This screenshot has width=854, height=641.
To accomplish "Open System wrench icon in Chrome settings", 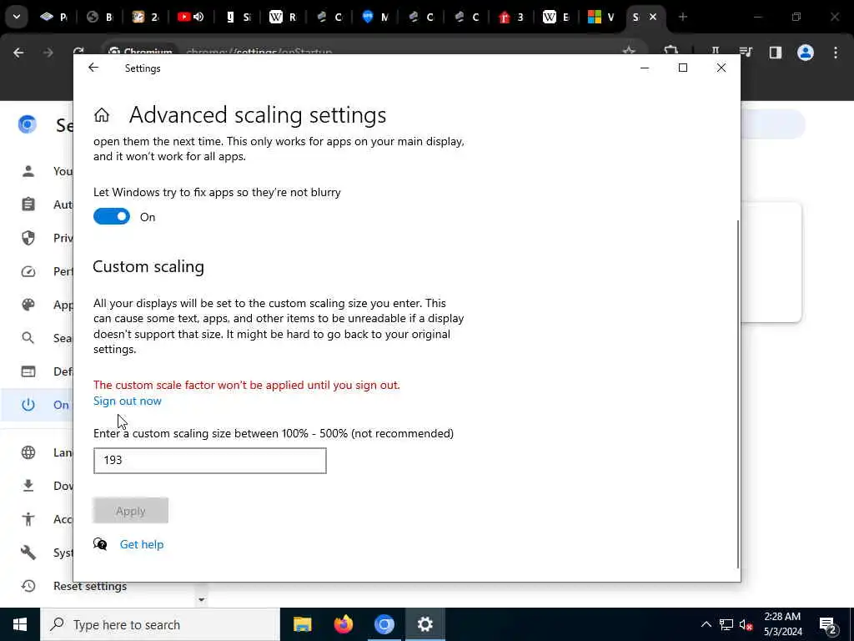I will (x=28, y=553).
